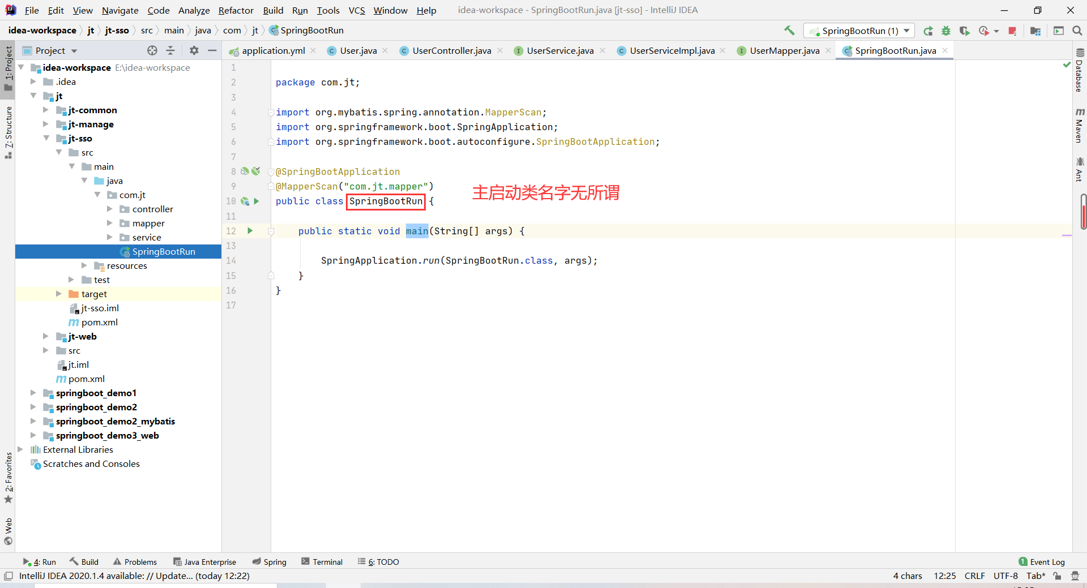Open the VCS menu

pos(357,10)
